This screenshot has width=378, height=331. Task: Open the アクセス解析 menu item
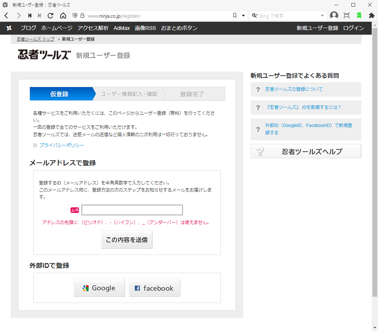[93, 28]
